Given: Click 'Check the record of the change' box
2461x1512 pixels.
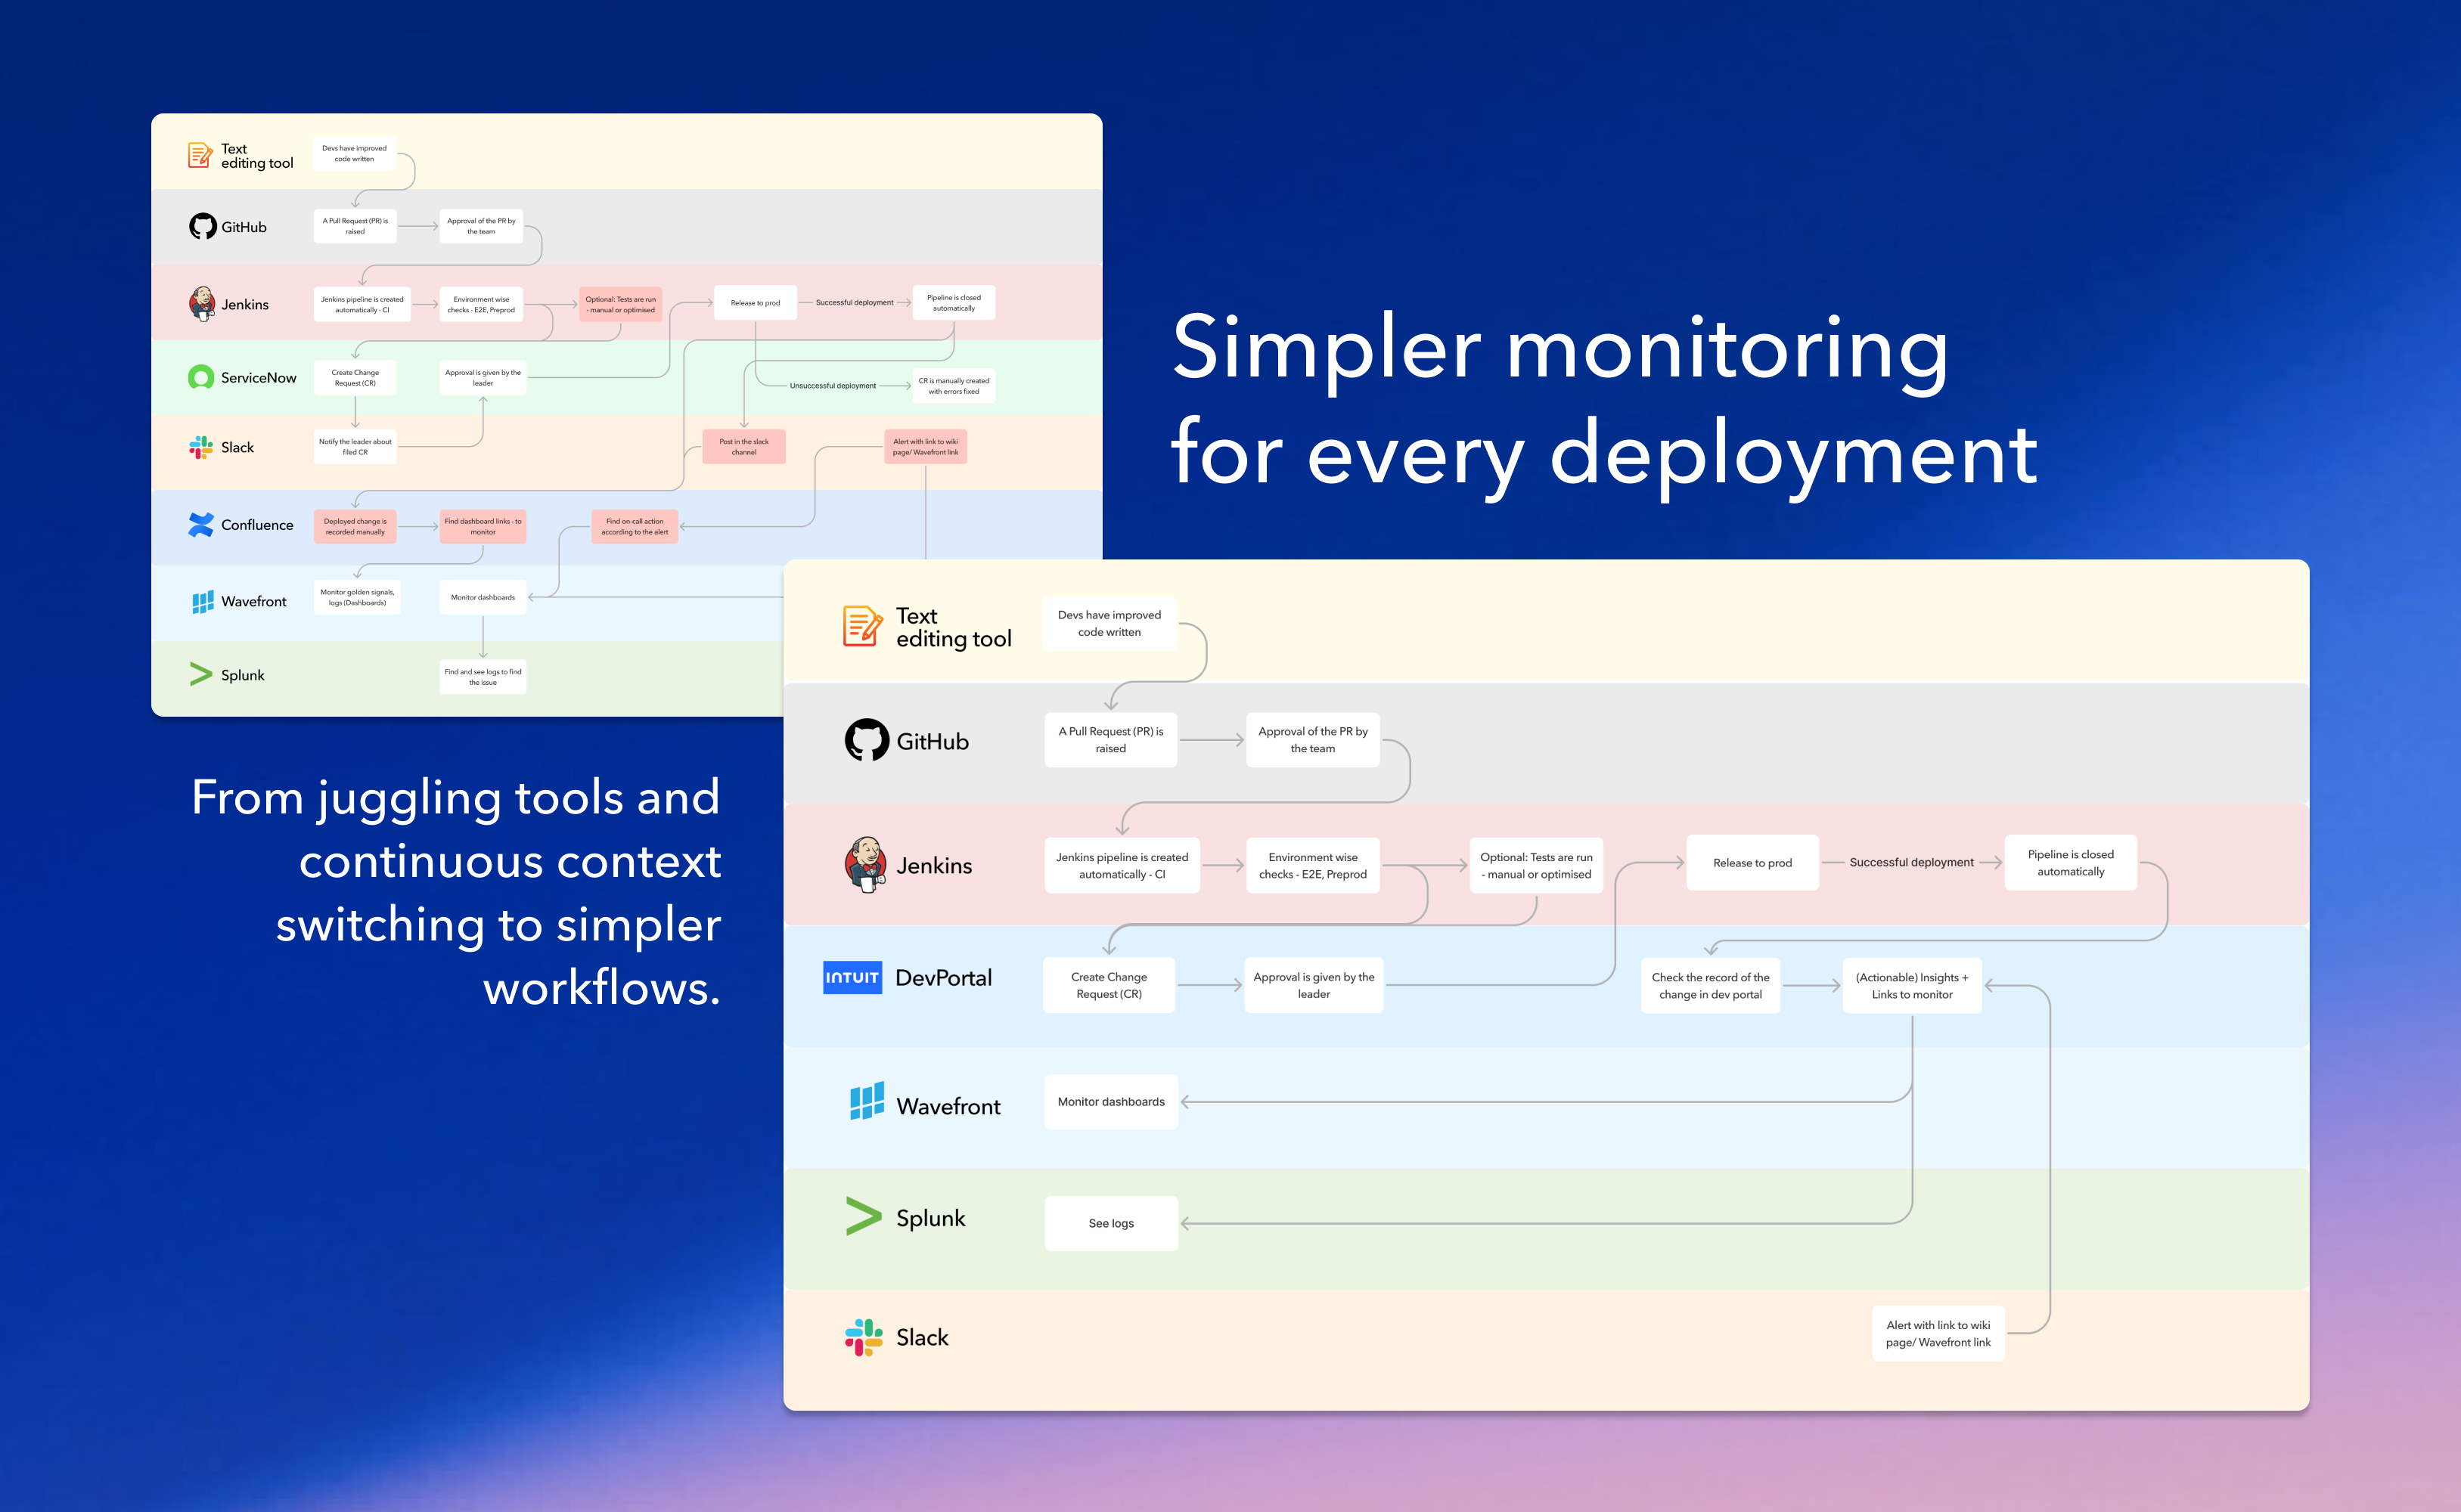Looking at the screenshot, I should 1710,986.
